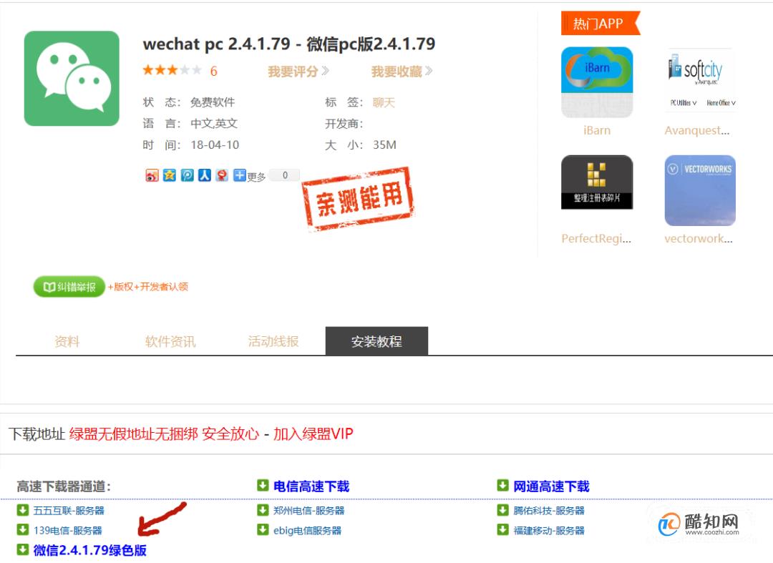The height and width of the screenshot is (563, 773).
Task: Click the language value "中文,英文"
Action: tap(214, 124)
